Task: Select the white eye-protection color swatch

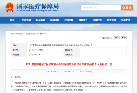Action: tap(126, 37)
